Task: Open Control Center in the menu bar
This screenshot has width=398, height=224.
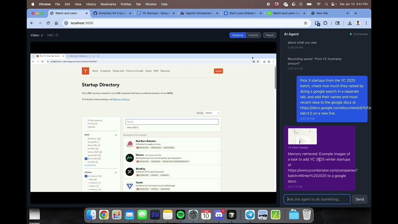Action: pyautogui.click(x=333, y=4)
